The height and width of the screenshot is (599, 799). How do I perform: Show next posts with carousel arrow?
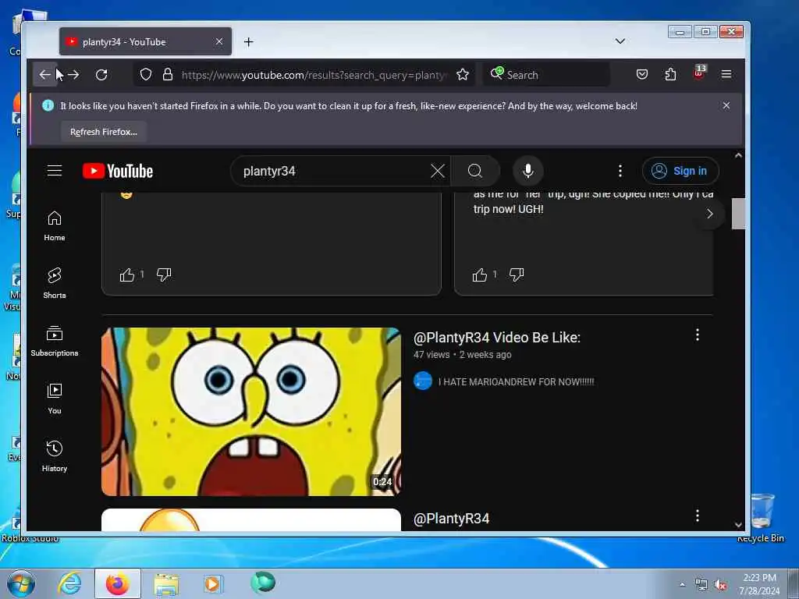point(709,214)
